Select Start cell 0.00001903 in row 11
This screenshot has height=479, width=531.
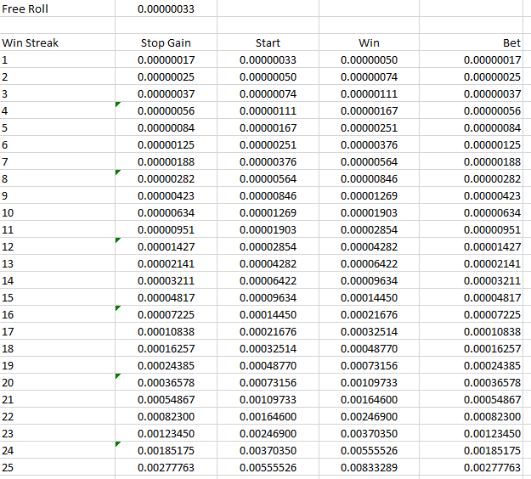(x=268, y=229)
